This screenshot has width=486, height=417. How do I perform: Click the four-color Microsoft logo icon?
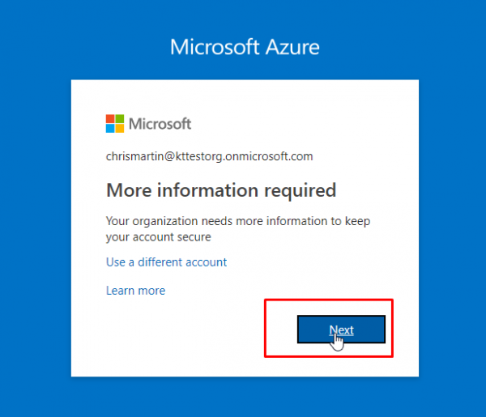tap(115, 124)
